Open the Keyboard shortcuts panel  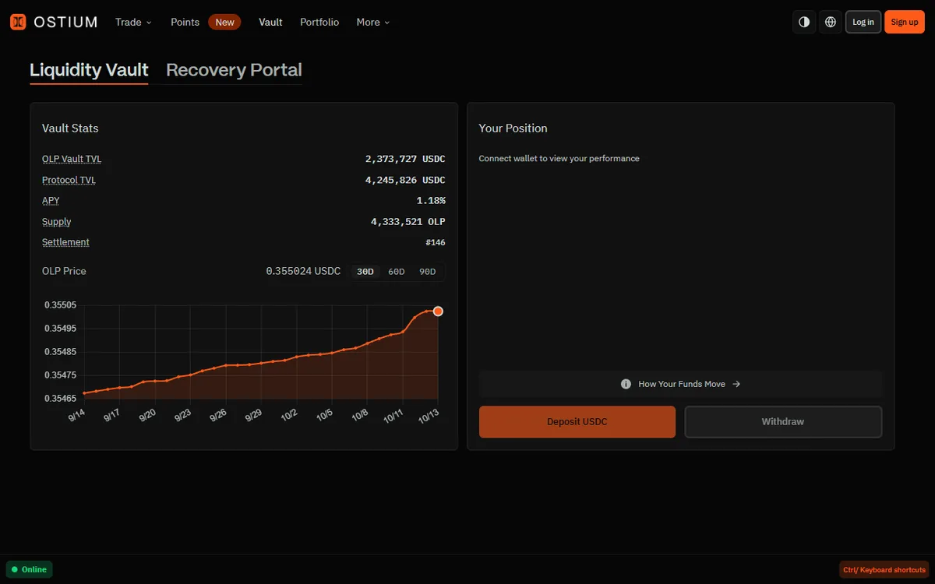(x=884, y=570)
